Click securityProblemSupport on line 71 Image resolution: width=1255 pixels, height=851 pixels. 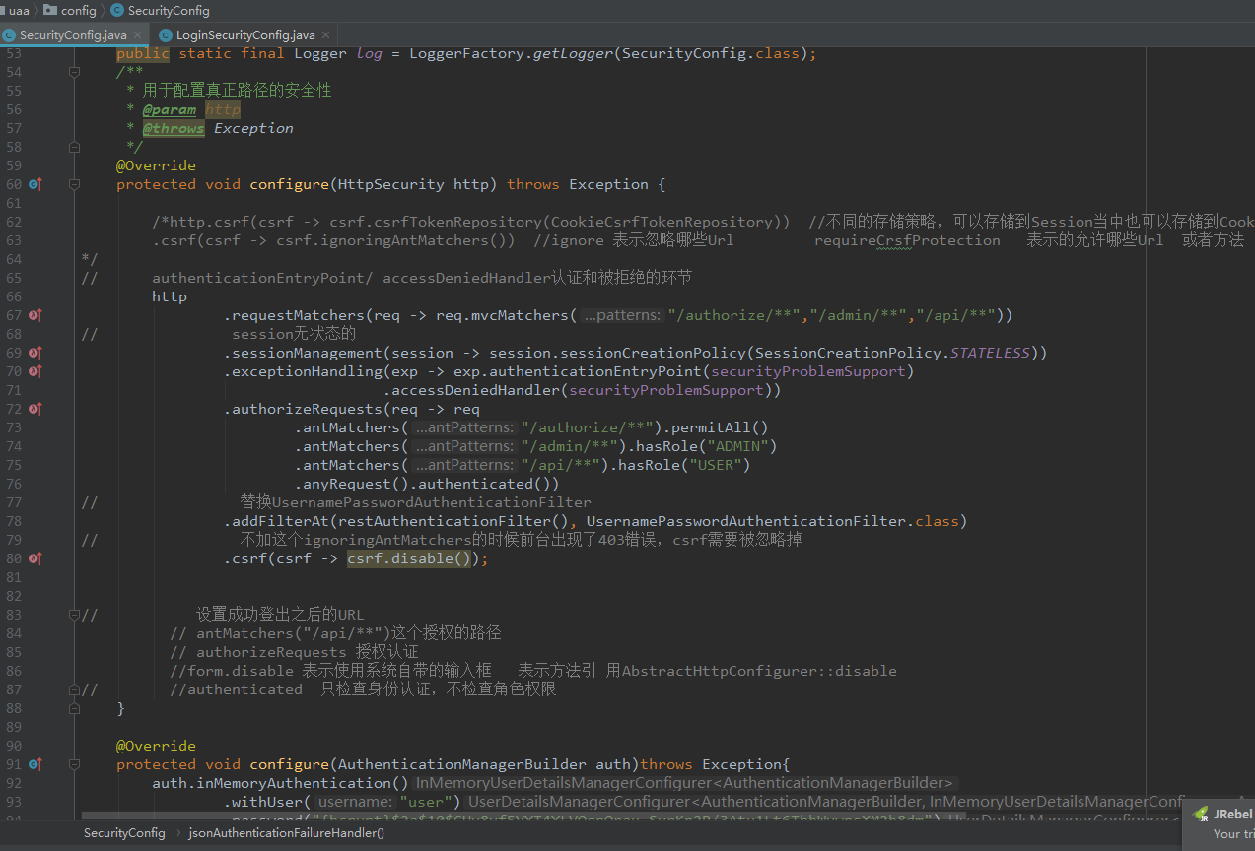666,390
